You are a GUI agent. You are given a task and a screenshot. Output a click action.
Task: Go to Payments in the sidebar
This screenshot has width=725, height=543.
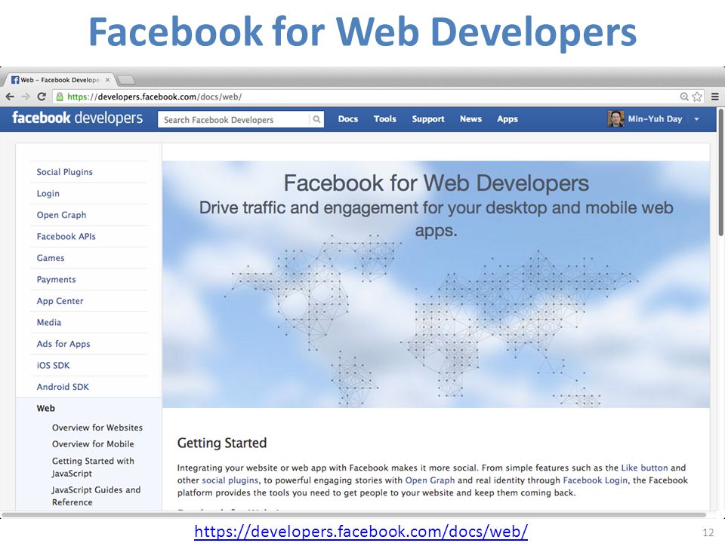57,279
